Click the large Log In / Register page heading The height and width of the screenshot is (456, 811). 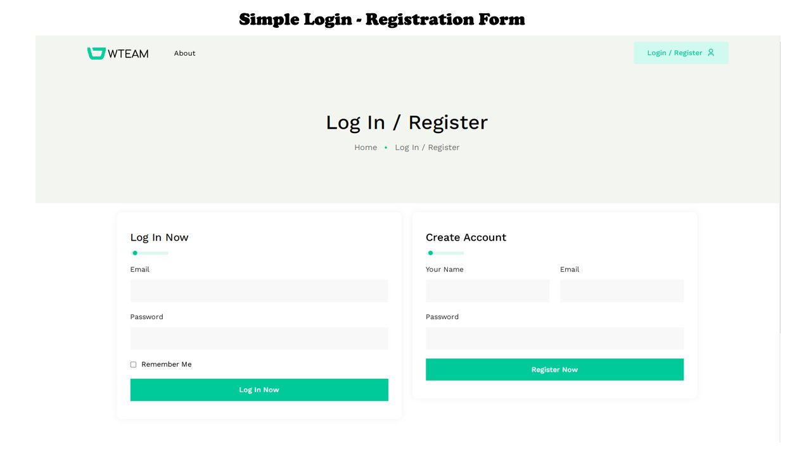point(407,122)
